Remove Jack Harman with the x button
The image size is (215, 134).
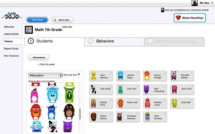pos(111,73)
